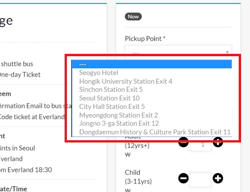Image resolution: width=250 pixels, height=192 pixels.
Task: Click the Adult quantity input field
Action: click(200, 144)
